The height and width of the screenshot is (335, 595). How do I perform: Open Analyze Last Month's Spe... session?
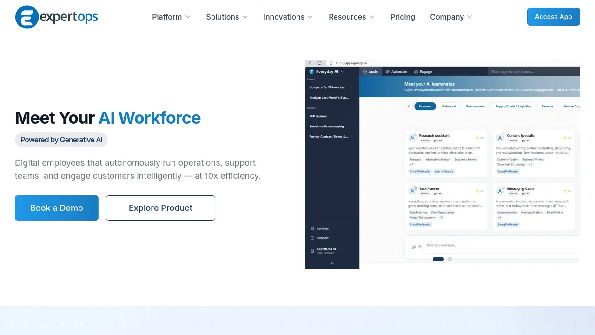328,98
